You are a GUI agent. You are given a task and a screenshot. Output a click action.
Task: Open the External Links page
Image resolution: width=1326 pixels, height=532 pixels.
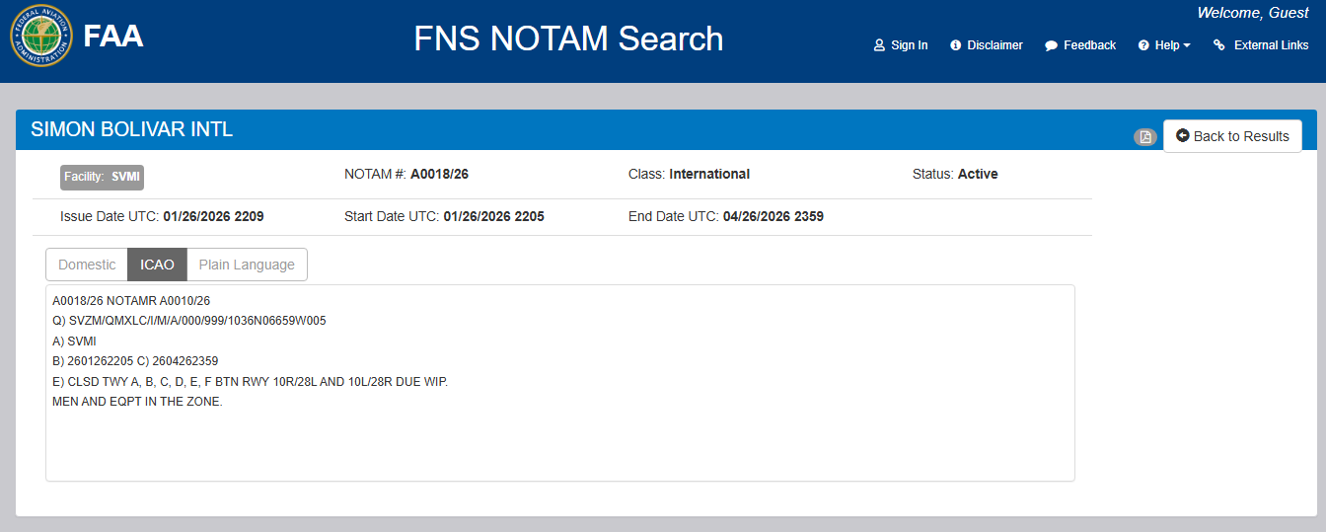[x=1271, y=45]
